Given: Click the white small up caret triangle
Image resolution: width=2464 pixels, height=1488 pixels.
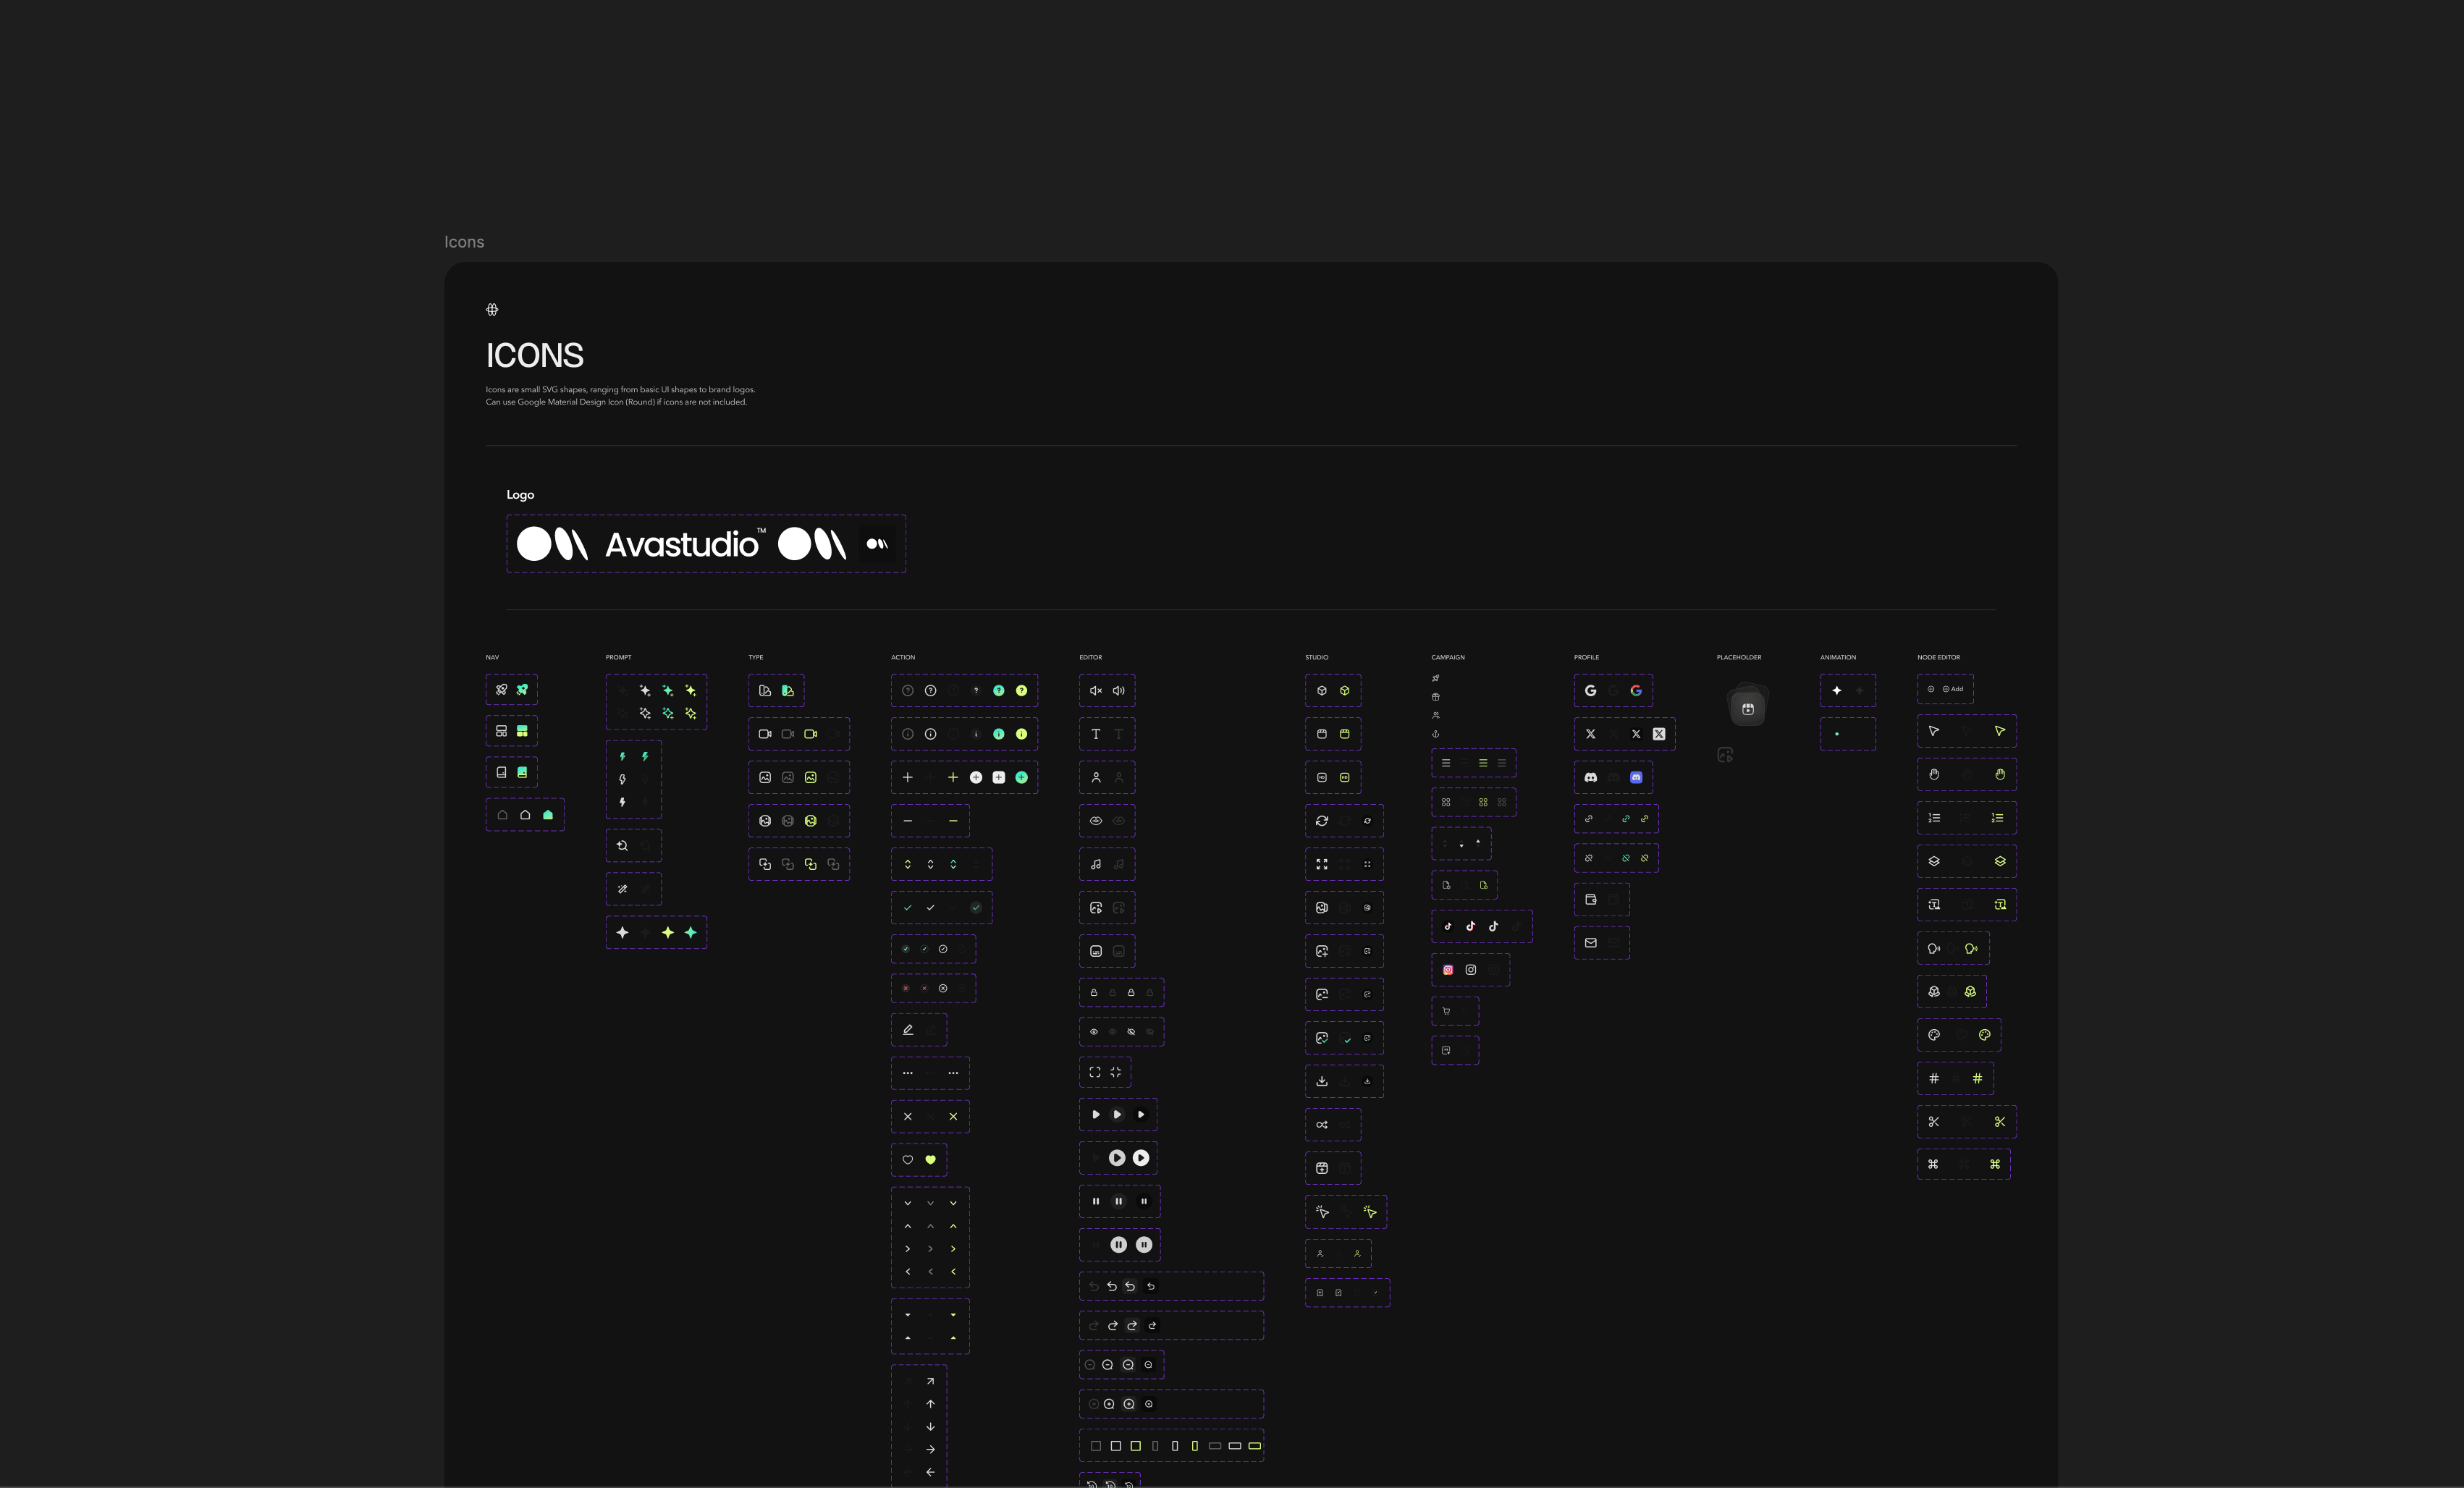Looking at the screenshot, I should pyautogui.click(x=908, y=1338).
